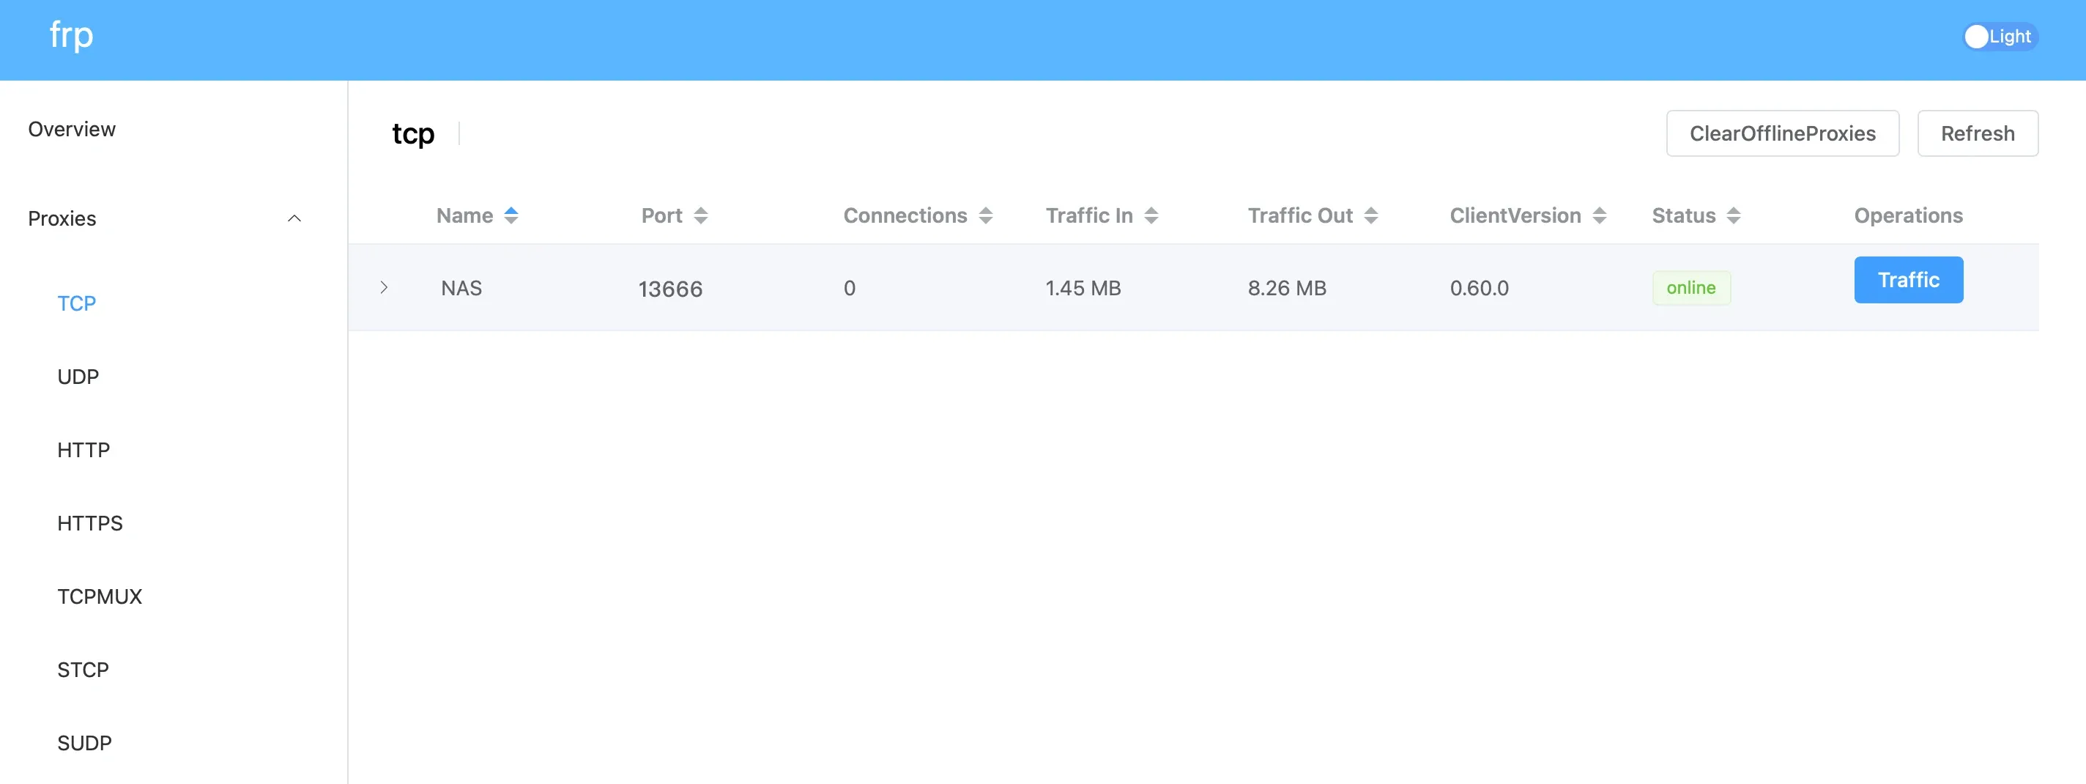Sort the table by Name column arrows
This screenshot has height=784, width=2086.
click(x=511, y=215)
